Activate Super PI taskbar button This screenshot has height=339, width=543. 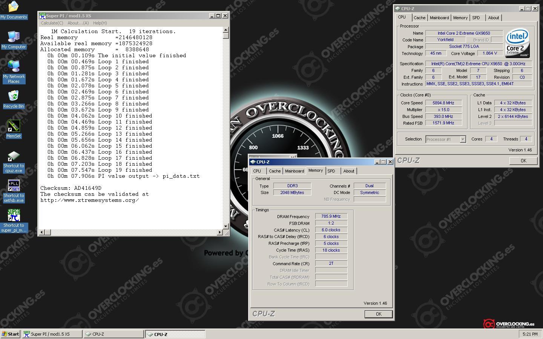click(x=52, y=334)
